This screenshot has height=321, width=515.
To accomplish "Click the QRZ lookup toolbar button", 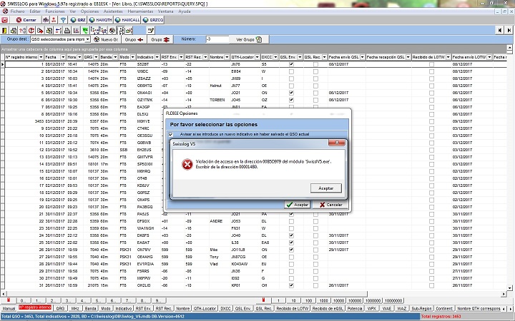I will (x=79, y=20).
